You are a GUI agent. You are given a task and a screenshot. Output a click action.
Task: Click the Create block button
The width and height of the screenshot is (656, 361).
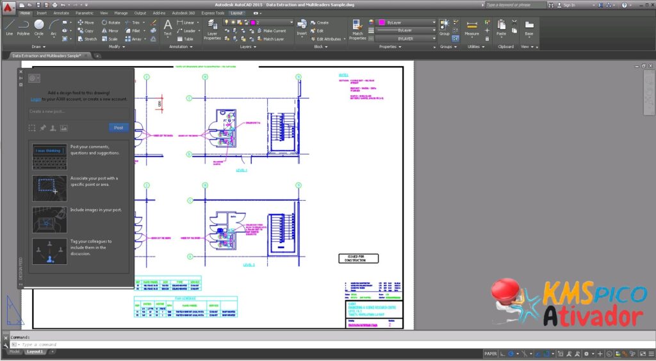(320, 22)
